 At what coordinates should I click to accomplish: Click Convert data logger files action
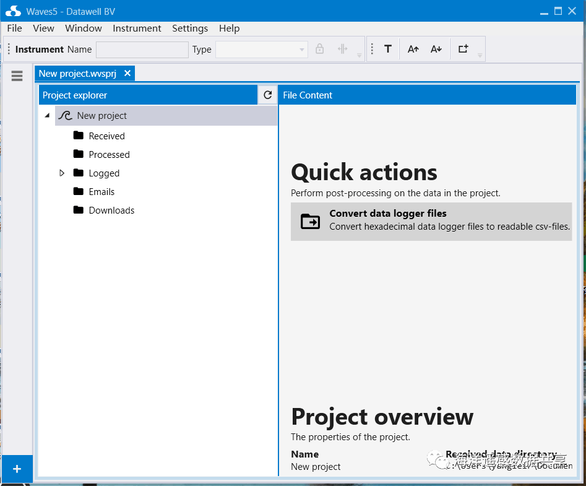(x=431, y=220)
